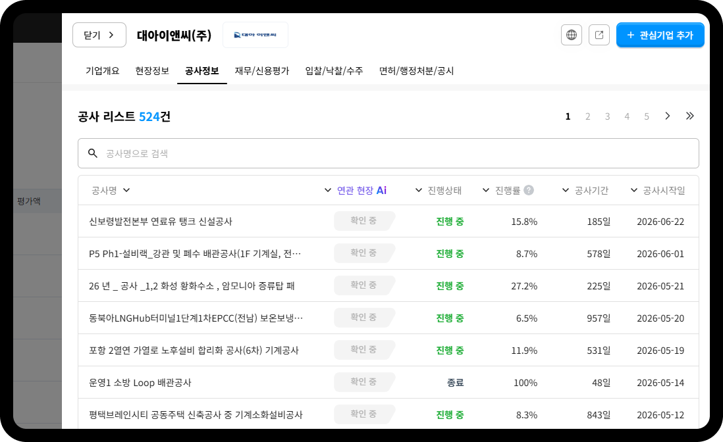723x442 pixels.
Task: Sort by 진행률 column header
Action: [x=501, y=190]
